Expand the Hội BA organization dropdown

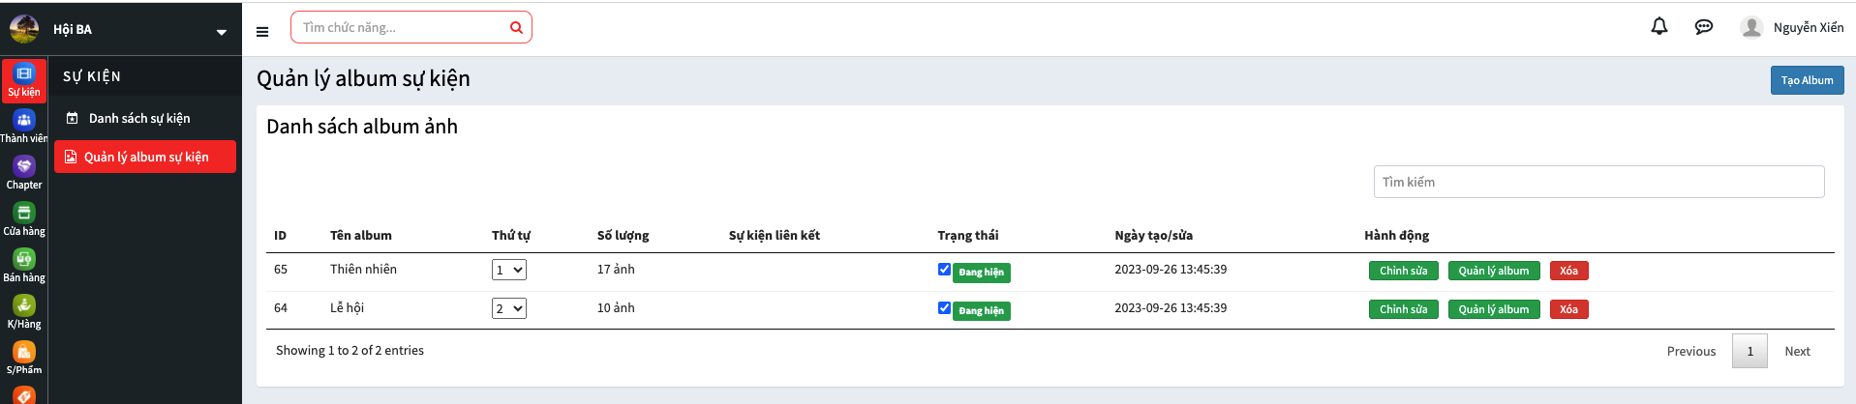(x=221, y=31)
